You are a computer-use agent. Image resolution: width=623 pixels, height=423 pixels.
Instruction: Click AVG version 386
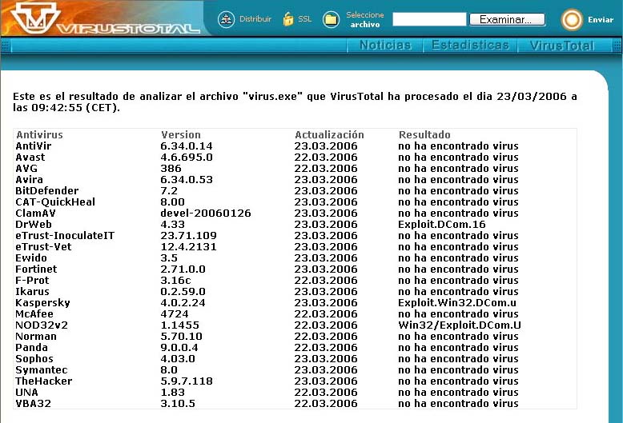[171, 168]
